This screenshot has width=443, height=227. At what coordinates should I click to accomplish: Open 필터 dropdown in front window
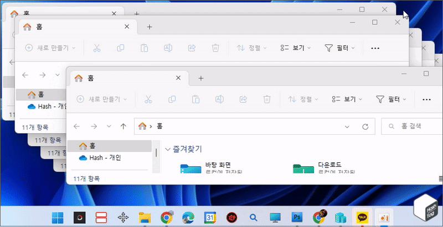(391, 99)
